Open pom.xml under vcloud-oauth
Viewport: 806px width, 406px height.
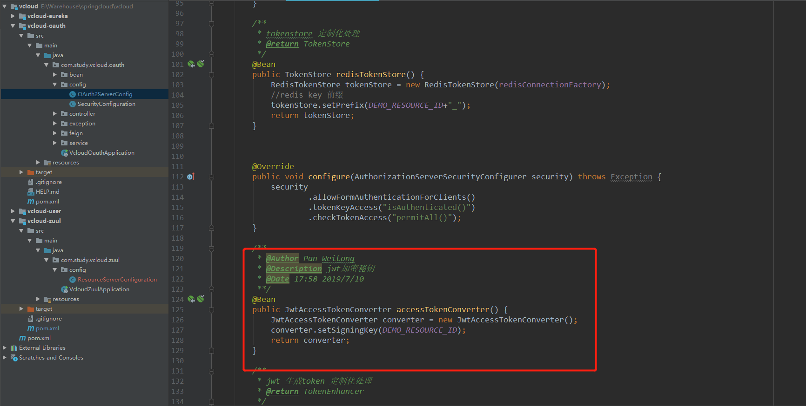(x=47, y=202)
